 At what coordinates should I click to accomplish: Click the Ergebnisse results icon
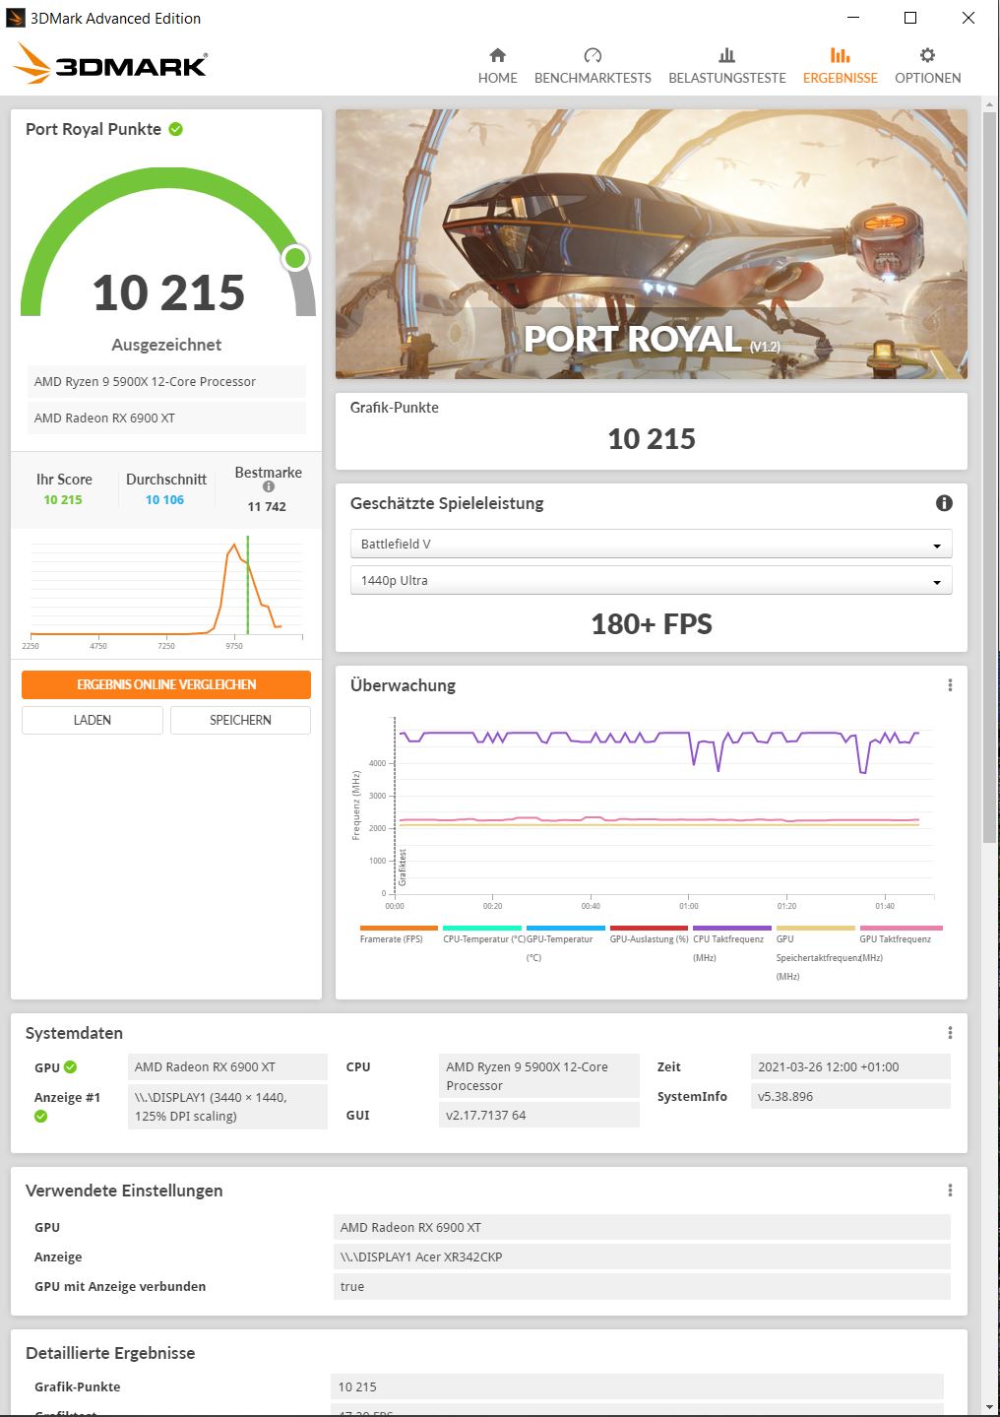pos(840,55)
